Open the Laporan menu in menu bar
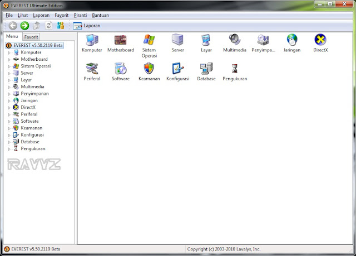Viewport: 356px width, 256px height. [41, 15]
